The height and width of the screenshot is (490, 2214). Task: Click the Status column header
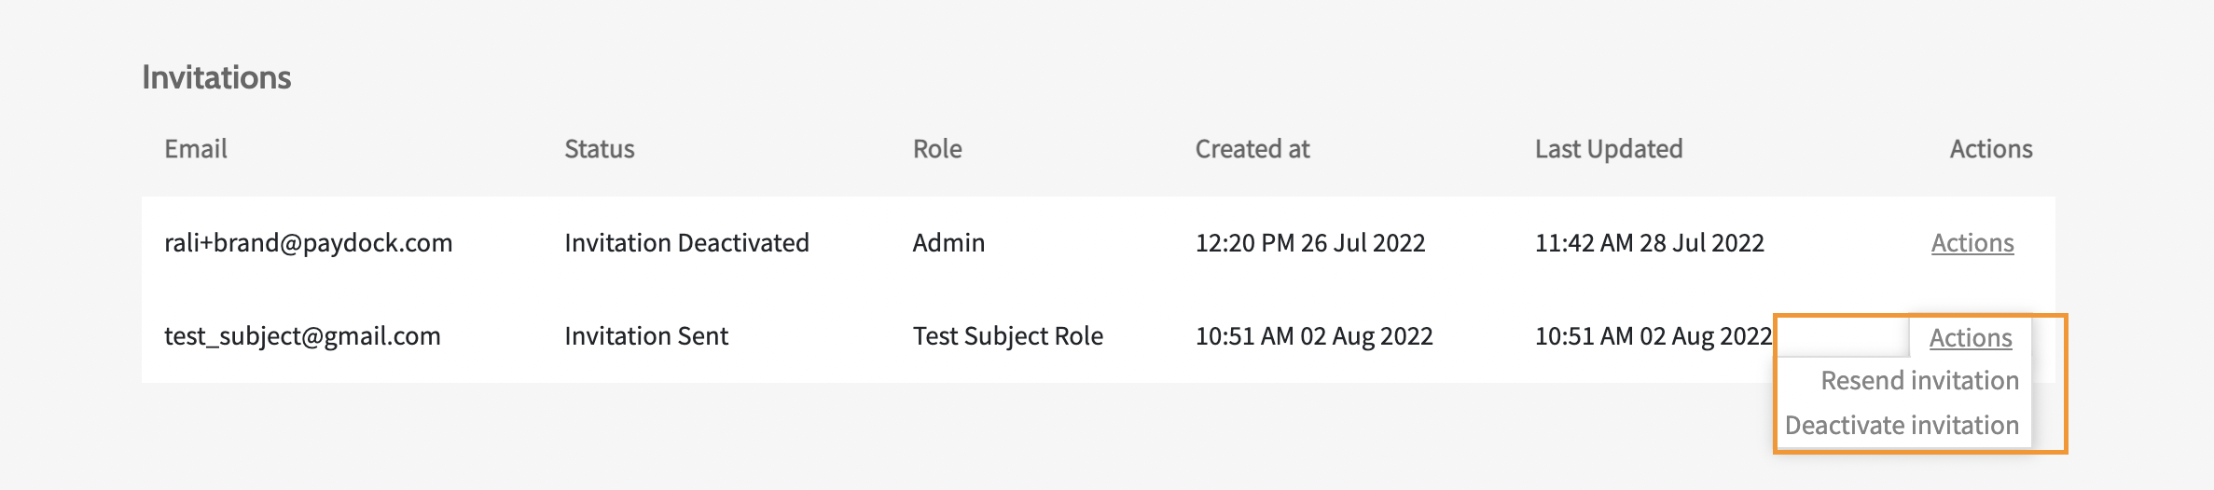[x=599, y=149]
